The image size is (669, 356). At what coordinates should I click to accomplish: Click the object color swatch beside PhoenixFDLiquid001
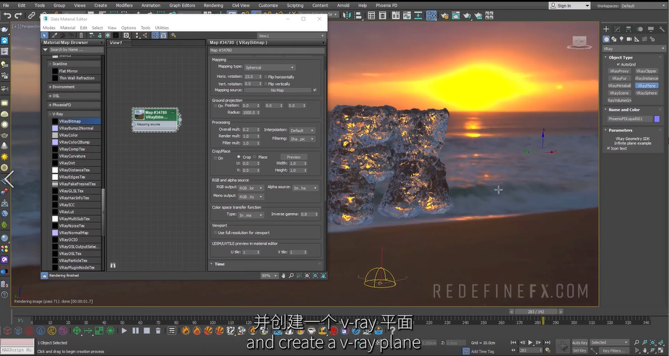[x=657, y=119]
